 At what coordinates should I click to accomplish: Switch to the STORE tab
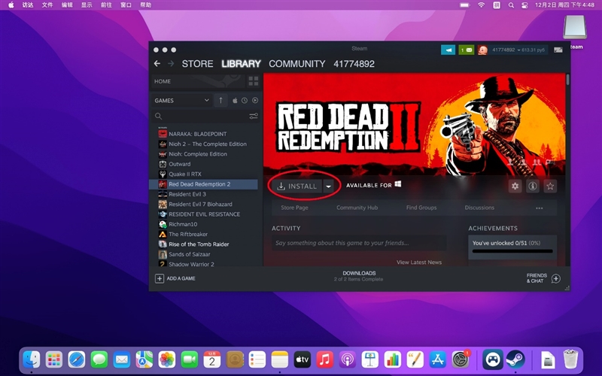(x=197, y=64)
